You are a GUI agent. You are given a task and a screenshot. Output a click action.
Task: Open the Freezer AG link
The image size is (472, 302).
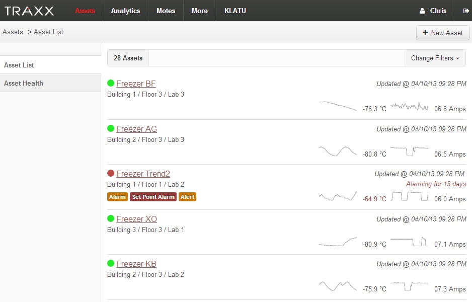(x=136, y=129)
